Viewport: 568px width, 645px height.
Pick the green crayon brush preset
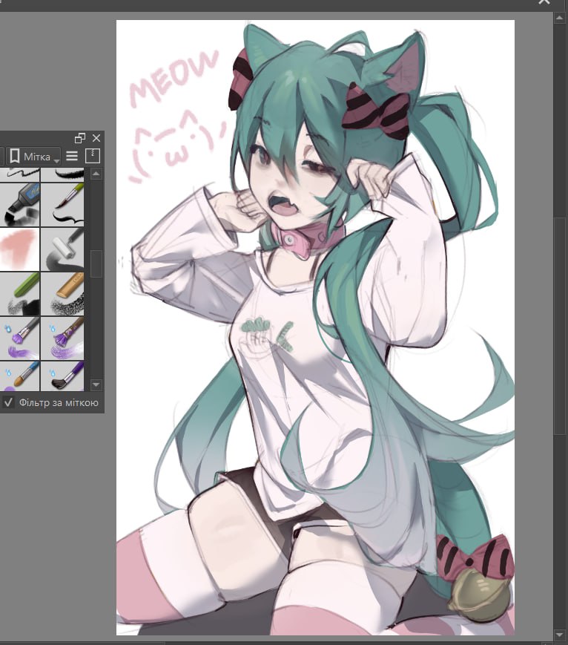[x=19, y=294]
